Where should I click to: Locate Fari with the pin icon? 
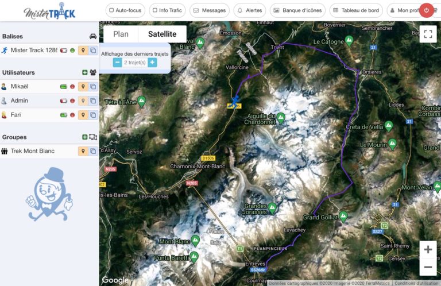(x=83, y=115)
